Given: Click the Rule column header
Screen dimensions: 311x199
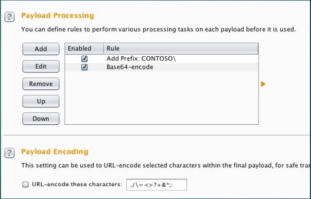Looking at the screenshot, I should 181,48.
